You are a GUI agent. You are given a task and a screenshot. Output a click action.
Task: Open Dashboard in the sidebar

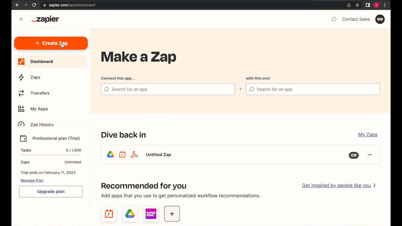click(51, 62)
